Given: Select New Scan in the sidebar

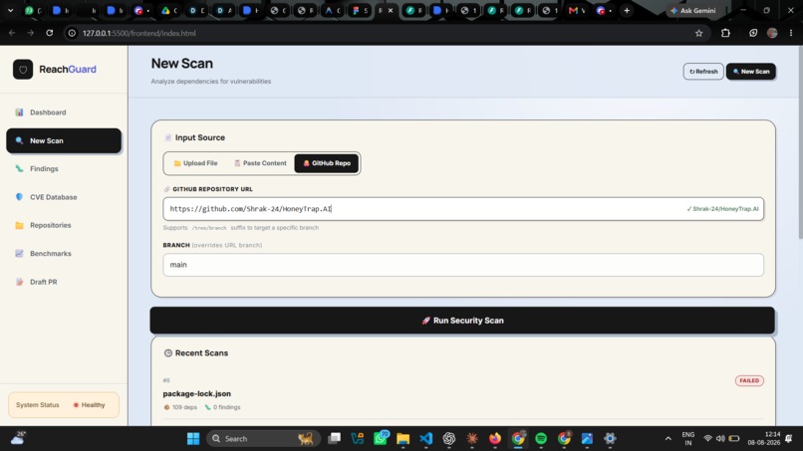Looking at the screenshot, I should tap(64, 140).
